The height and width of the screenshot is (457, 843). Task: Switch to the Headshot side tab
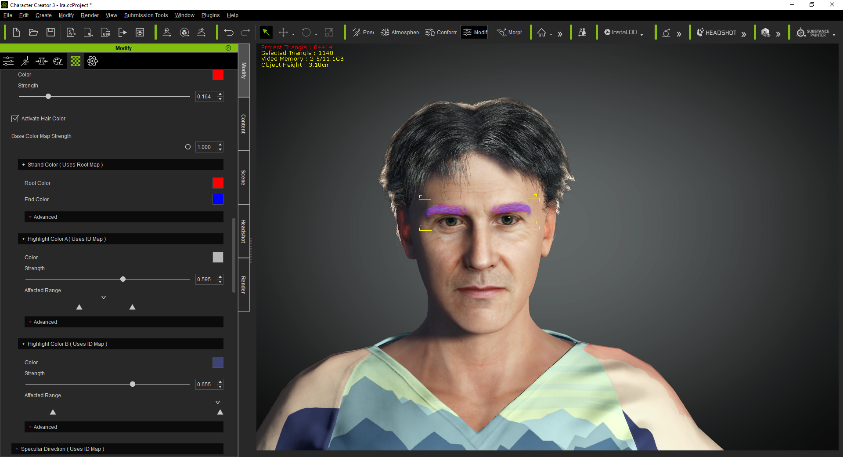(244, 231)
